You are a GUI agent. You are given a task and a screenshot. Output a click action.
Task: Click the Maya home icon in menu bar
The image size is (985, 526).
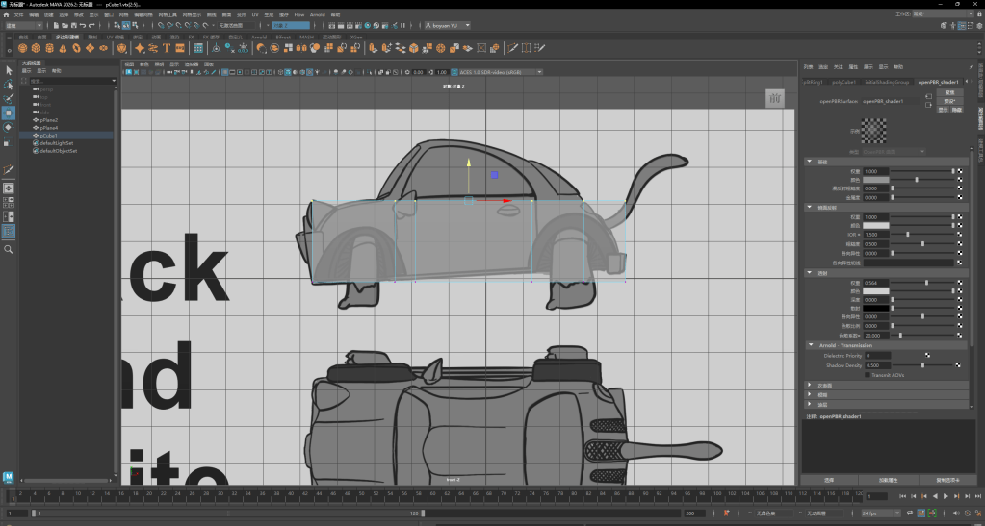(6, 15)
